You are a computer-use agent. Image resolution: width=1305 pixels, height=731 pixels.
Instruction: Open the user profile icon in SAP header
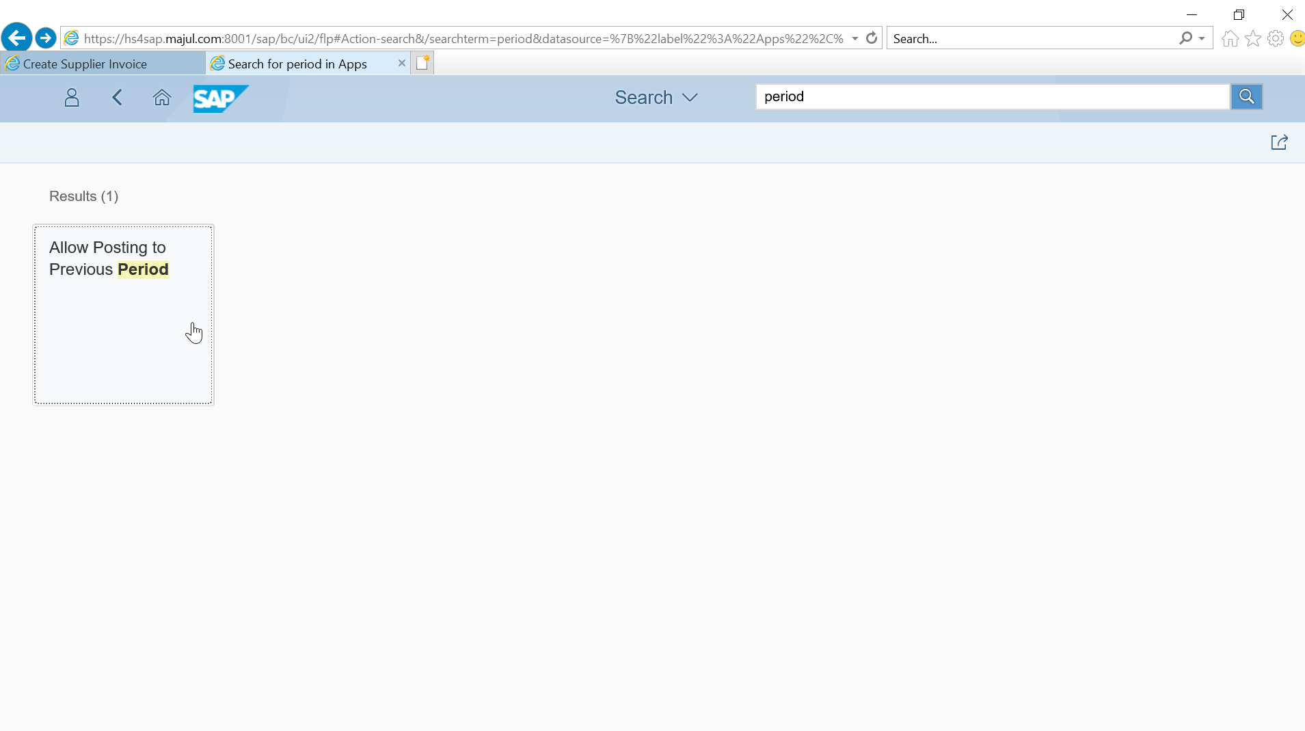point(72,98)
